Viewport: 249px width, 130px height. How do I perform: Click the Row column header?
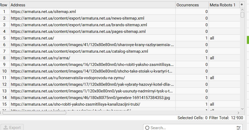(4, 5)
